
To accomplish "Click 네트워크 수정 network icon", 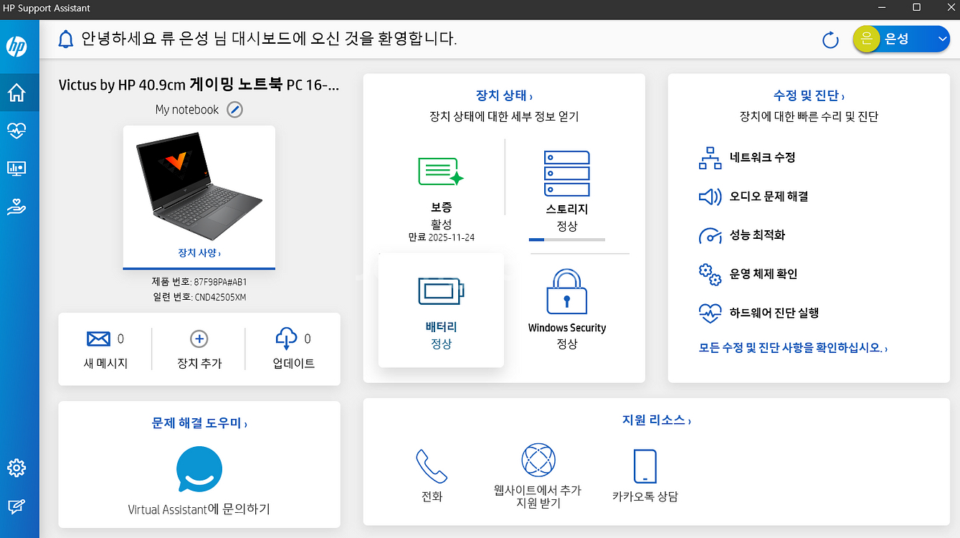I will click(710, 158).
